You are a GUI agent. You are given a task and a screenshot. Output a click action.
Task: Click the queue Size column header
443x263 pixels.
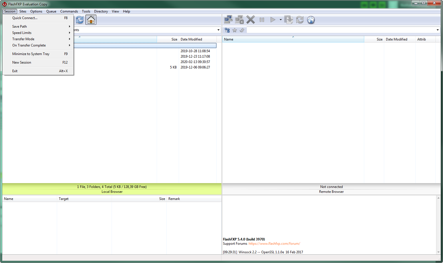tap(139, 199)
